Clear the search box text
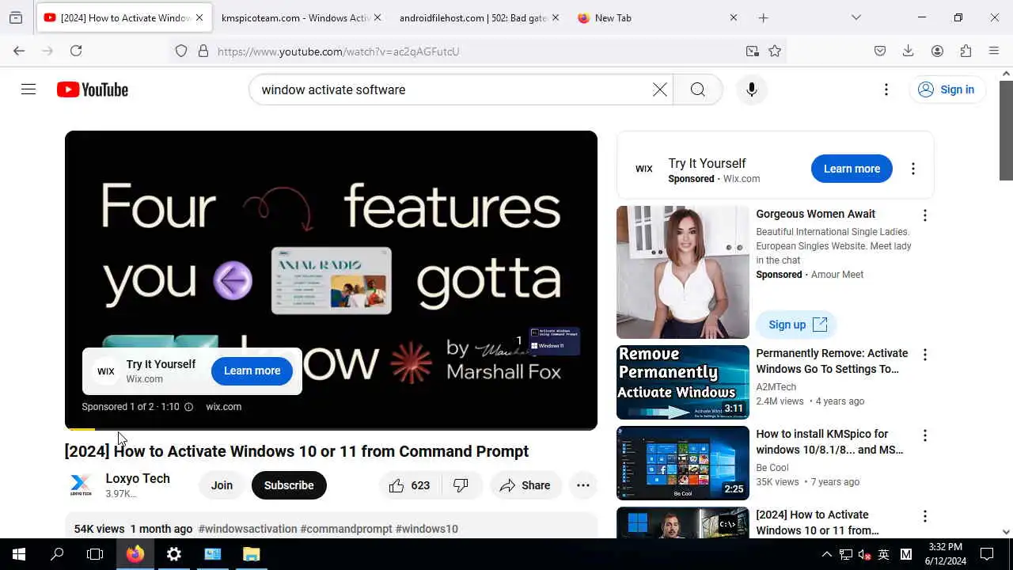 pos(659,89)
